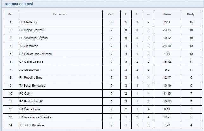
Task: Click the Tabulka celková heading
Action: 18,4
